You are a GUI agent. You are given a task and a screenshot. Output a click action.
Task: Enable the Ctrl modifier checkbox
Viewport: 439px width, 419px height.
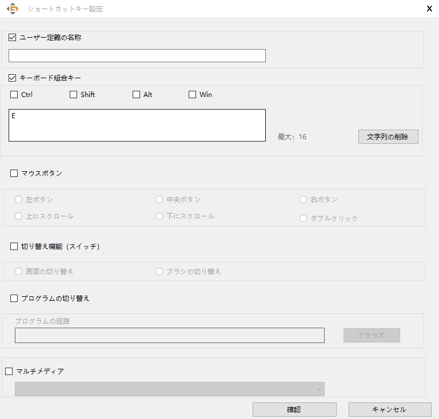(x=14, y=95)
